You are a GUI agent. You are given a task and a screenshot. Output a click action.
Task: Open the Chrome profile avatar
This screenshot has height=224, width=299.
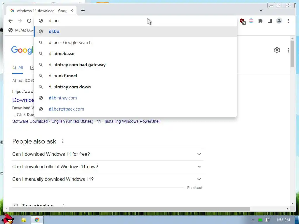(279, 21)
